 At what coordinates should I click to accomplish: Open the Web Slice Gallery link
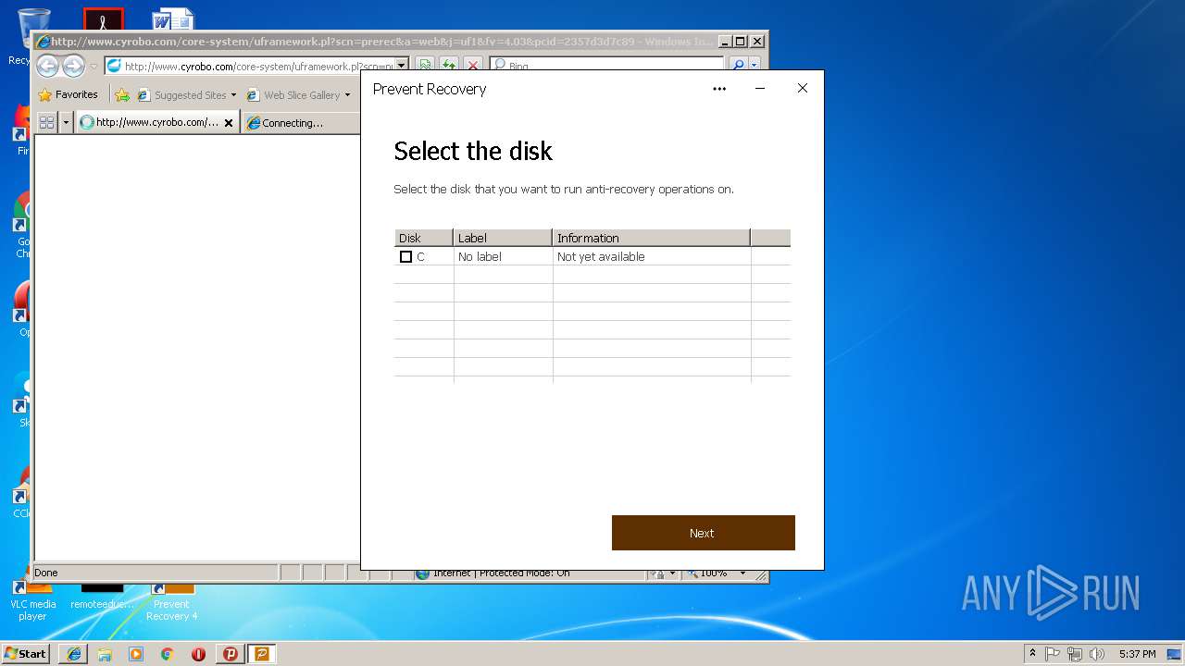point(293,94)
